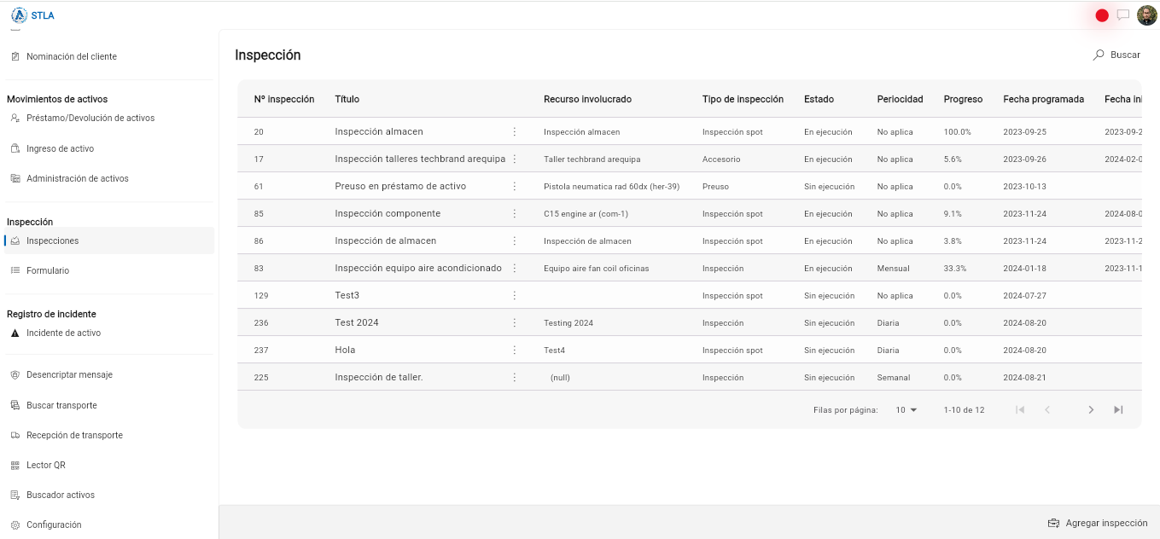
Task: Click the Test4 resource cell
Action: pos(554,350)
